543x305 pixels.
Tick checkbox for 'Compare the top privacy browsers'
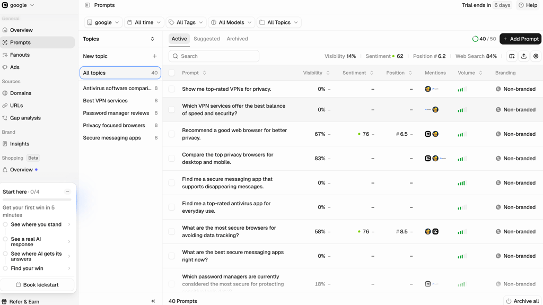point(172,159)
